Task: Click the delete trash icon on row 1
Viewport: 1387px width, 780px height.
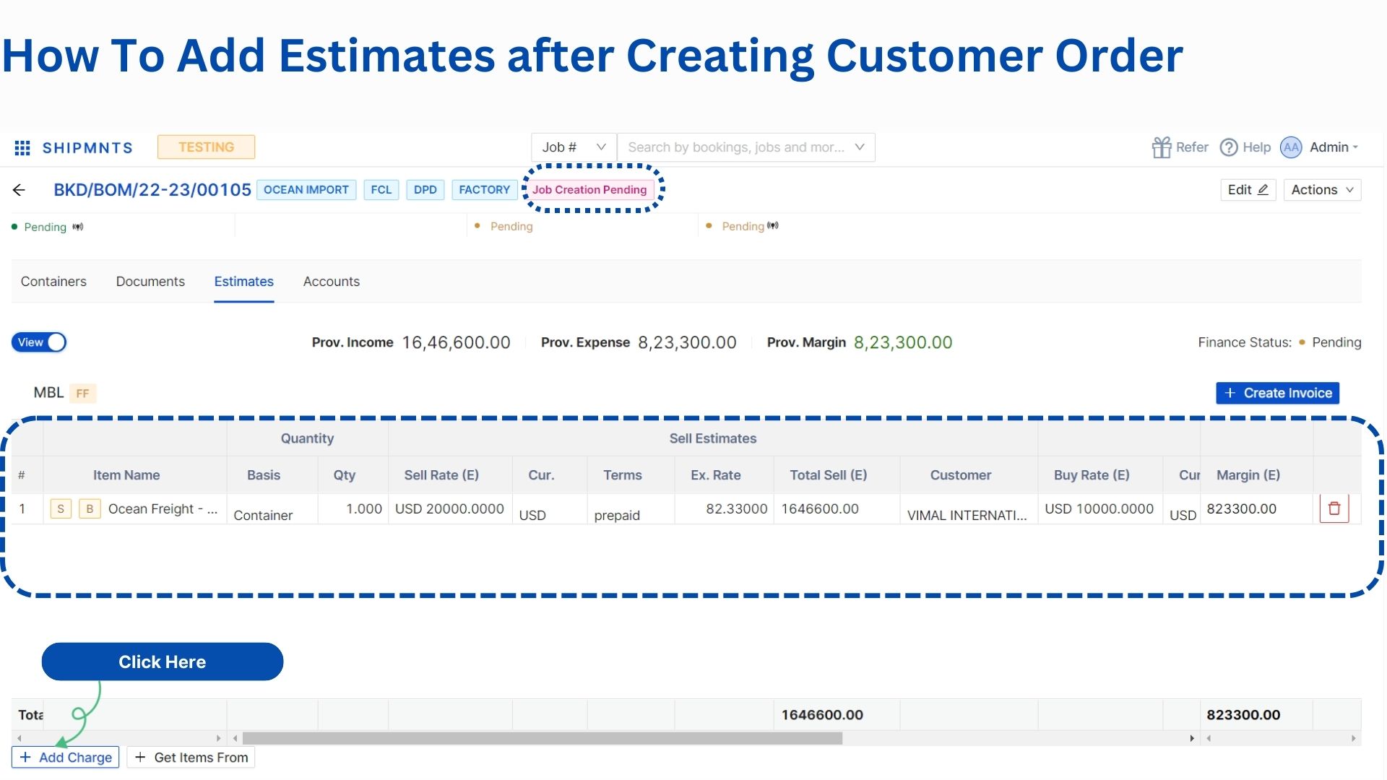Action: pos(1334,508)
